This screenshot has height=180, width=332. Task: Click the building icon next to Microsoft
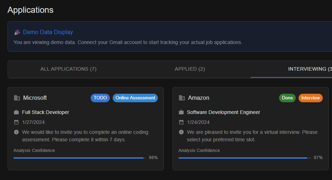[17, 98]
